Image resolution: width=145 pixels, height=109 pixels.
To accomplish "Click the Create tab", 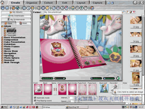I will [16, 3].
